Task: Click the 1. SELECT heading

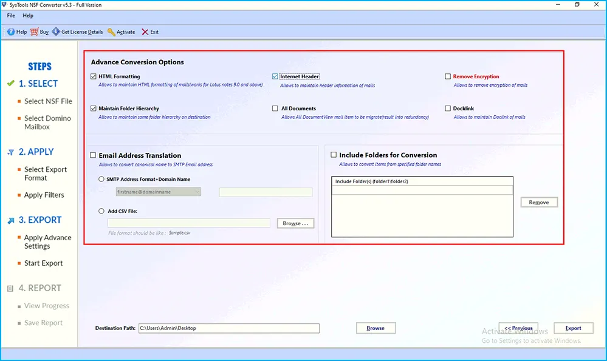Action: tap(38, 84)
